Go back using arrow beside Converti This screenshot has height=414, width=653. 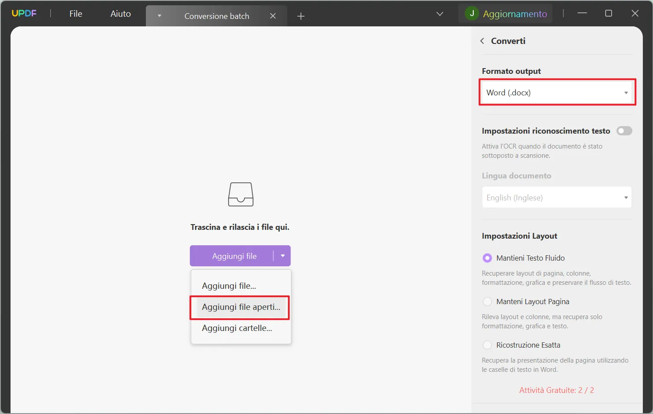click(482, 41)
